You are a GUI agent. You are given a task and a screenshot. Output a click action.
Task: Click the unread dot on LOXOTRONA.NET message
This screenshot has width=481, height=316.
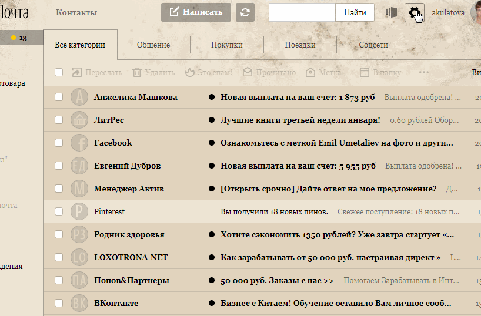(x=211, y=257)
